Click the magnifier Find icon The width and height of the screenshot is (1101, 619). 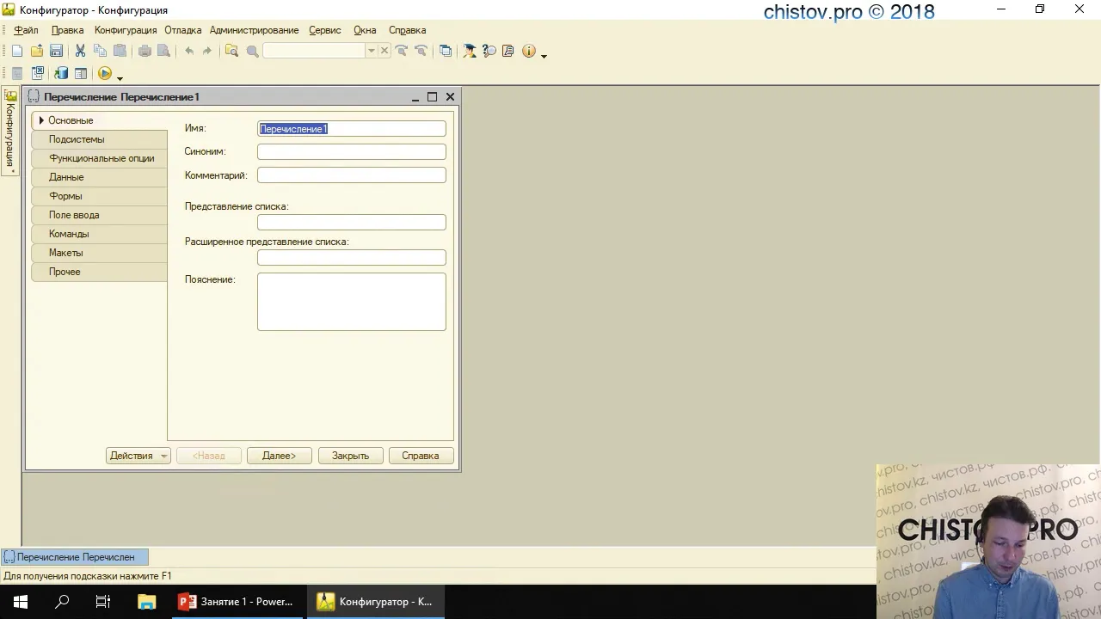252,51
